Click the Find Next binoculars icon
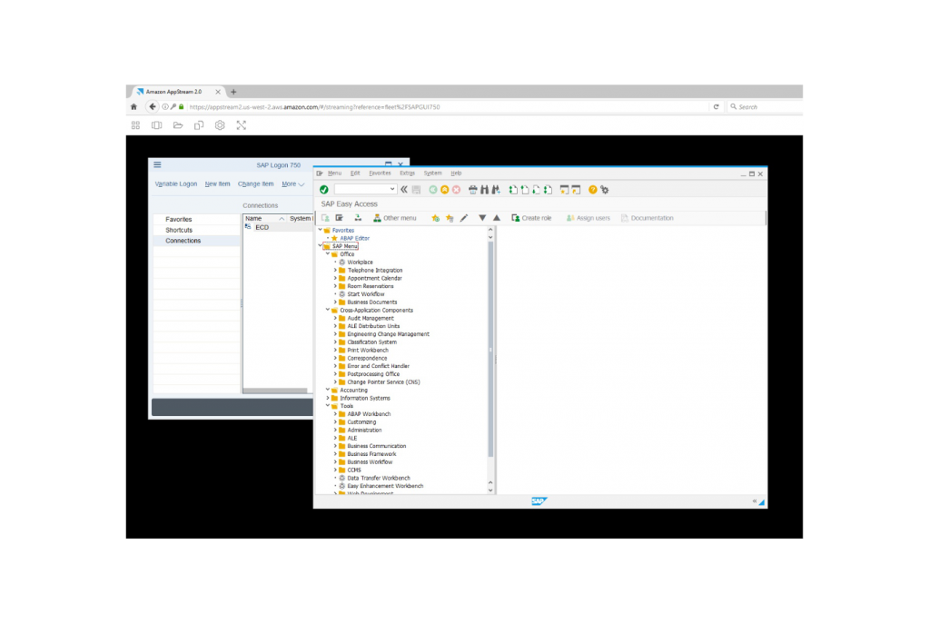 496,190
